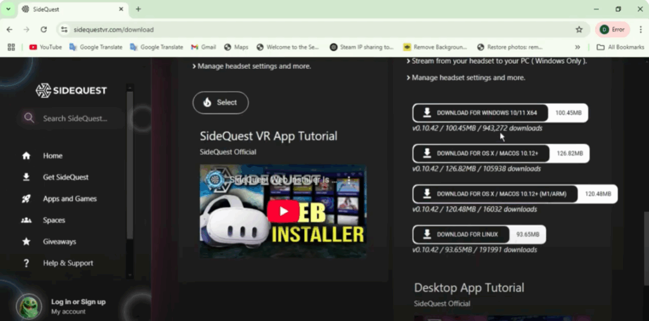The image size is (649, 321).
Task: Open the All Bookmarks folder
Action: point(620,47)
